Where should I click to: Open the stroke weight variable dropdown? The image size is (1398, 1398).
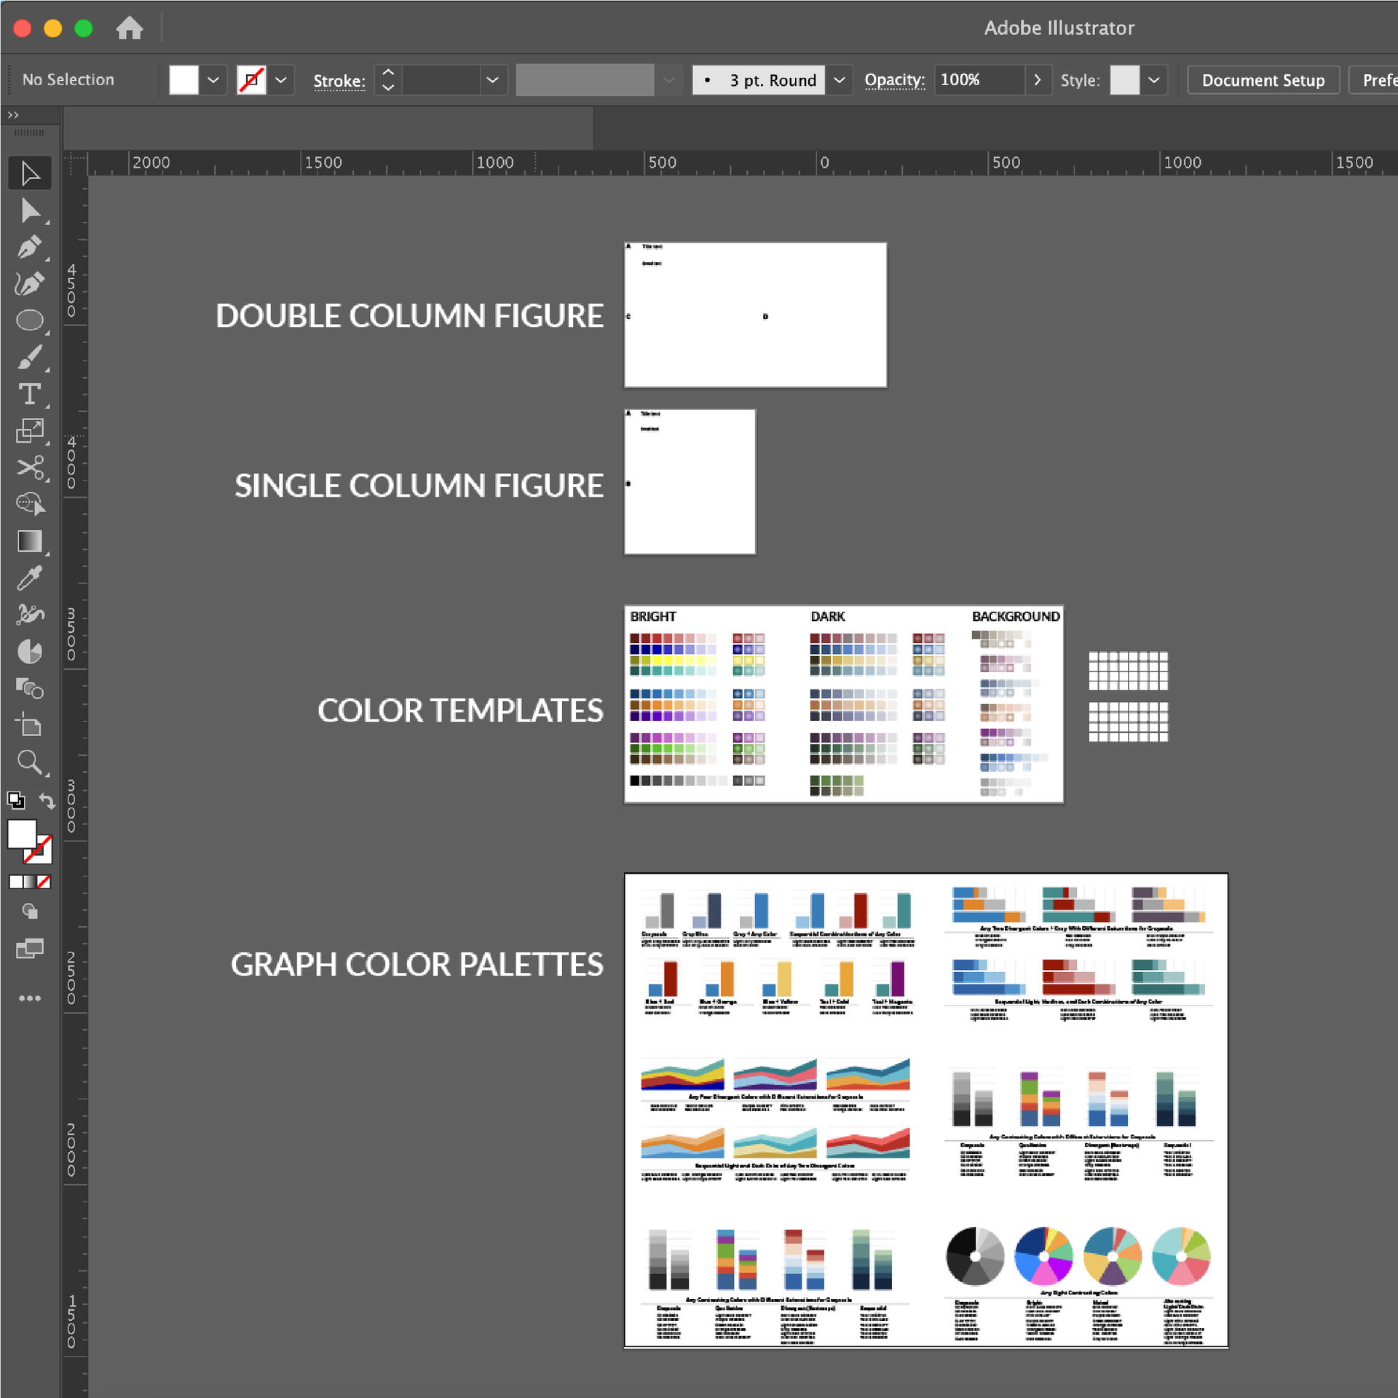493,80
